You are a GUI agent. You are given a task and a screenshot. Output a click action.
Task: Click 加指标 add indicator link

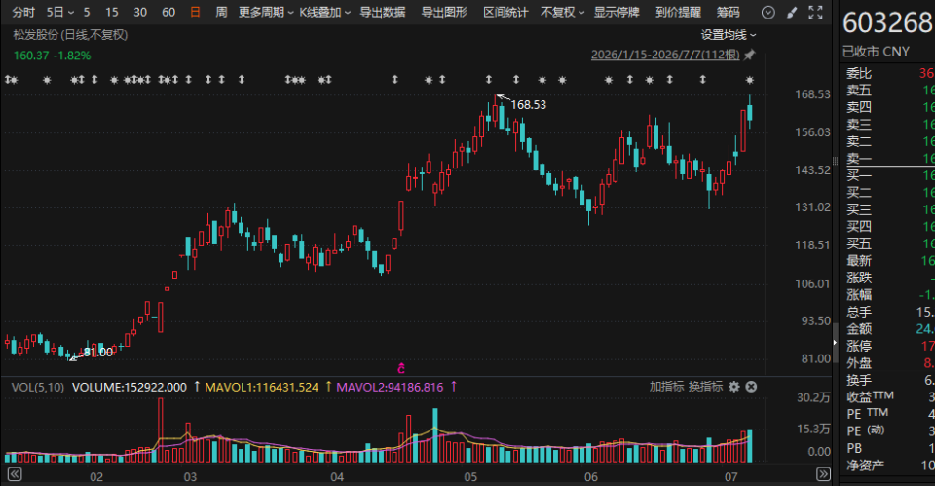tap(666, 387)
